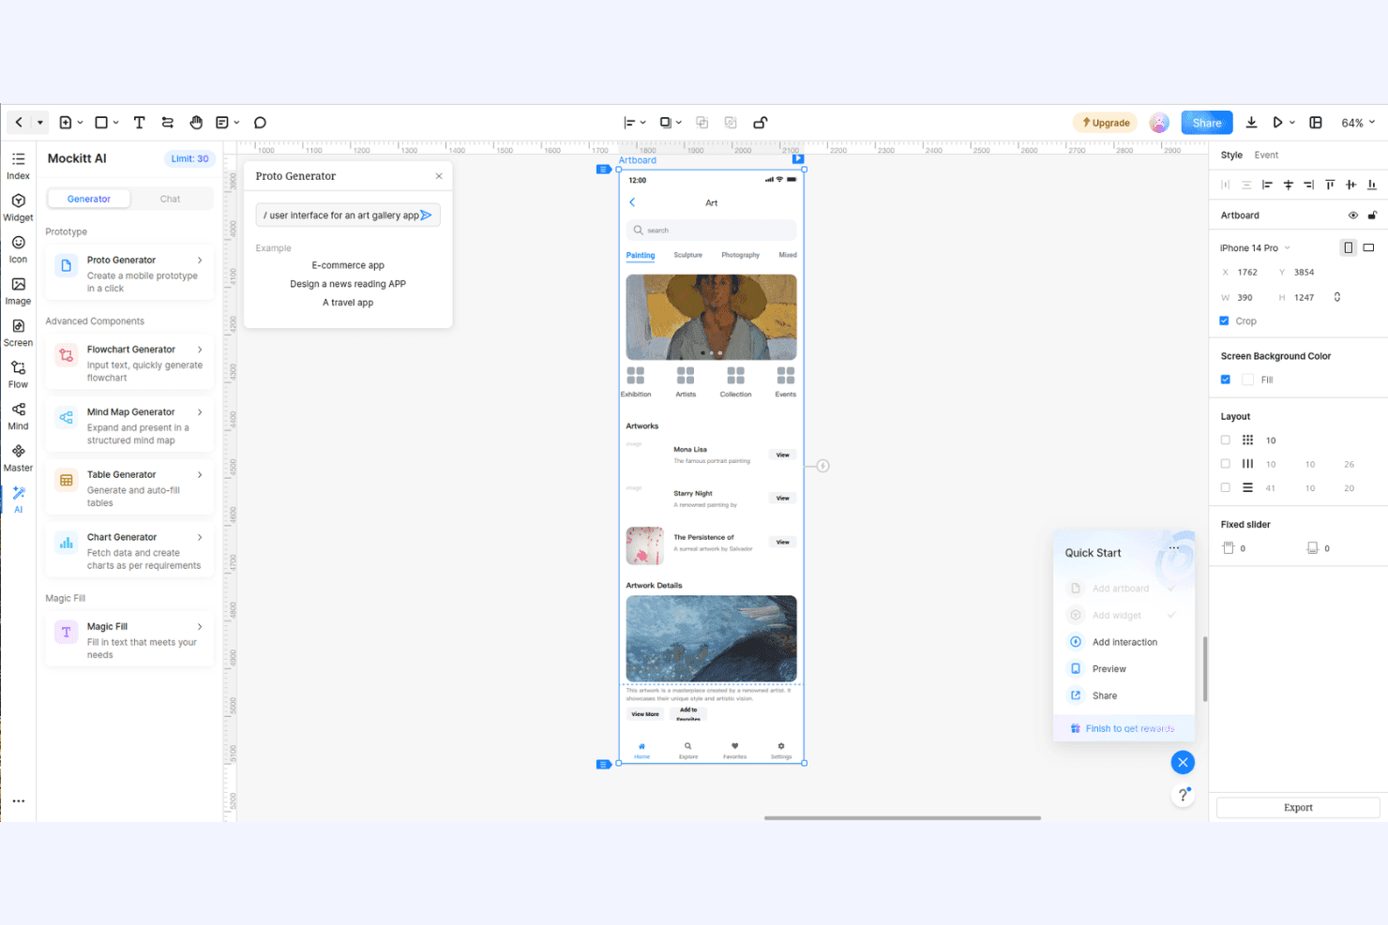Click the connector line tool in the toolbar
1388x925 pixels.
coord(168,123)
